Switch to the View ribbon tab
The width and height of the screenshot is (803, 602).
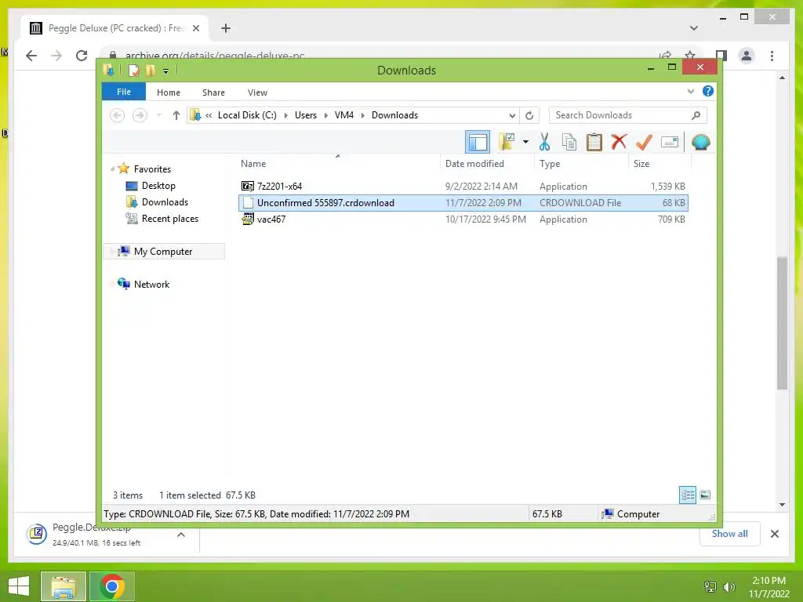point(257,92)
